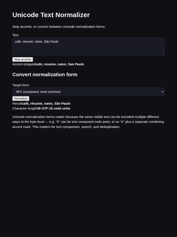Open the Target form dropdown
The image size is (177, 237).
click(88, 92)
